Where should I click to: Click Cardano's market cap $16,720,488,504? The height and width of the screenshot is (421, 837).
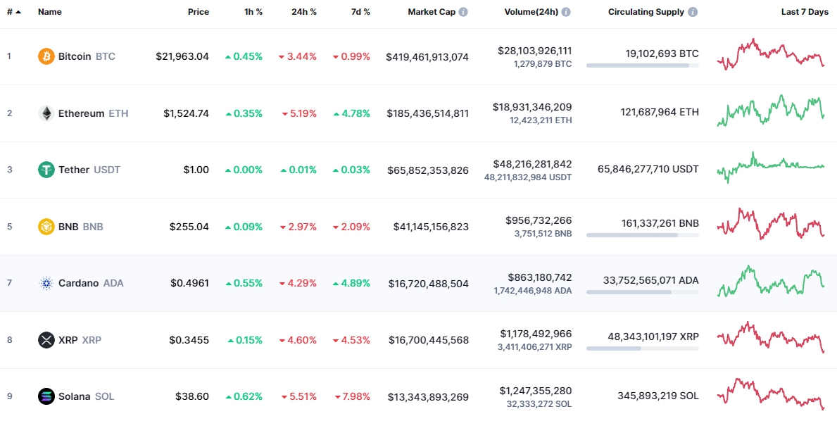click(x=429, y=283)
